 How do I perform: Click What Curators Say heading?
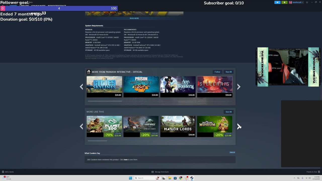(92, 153)
